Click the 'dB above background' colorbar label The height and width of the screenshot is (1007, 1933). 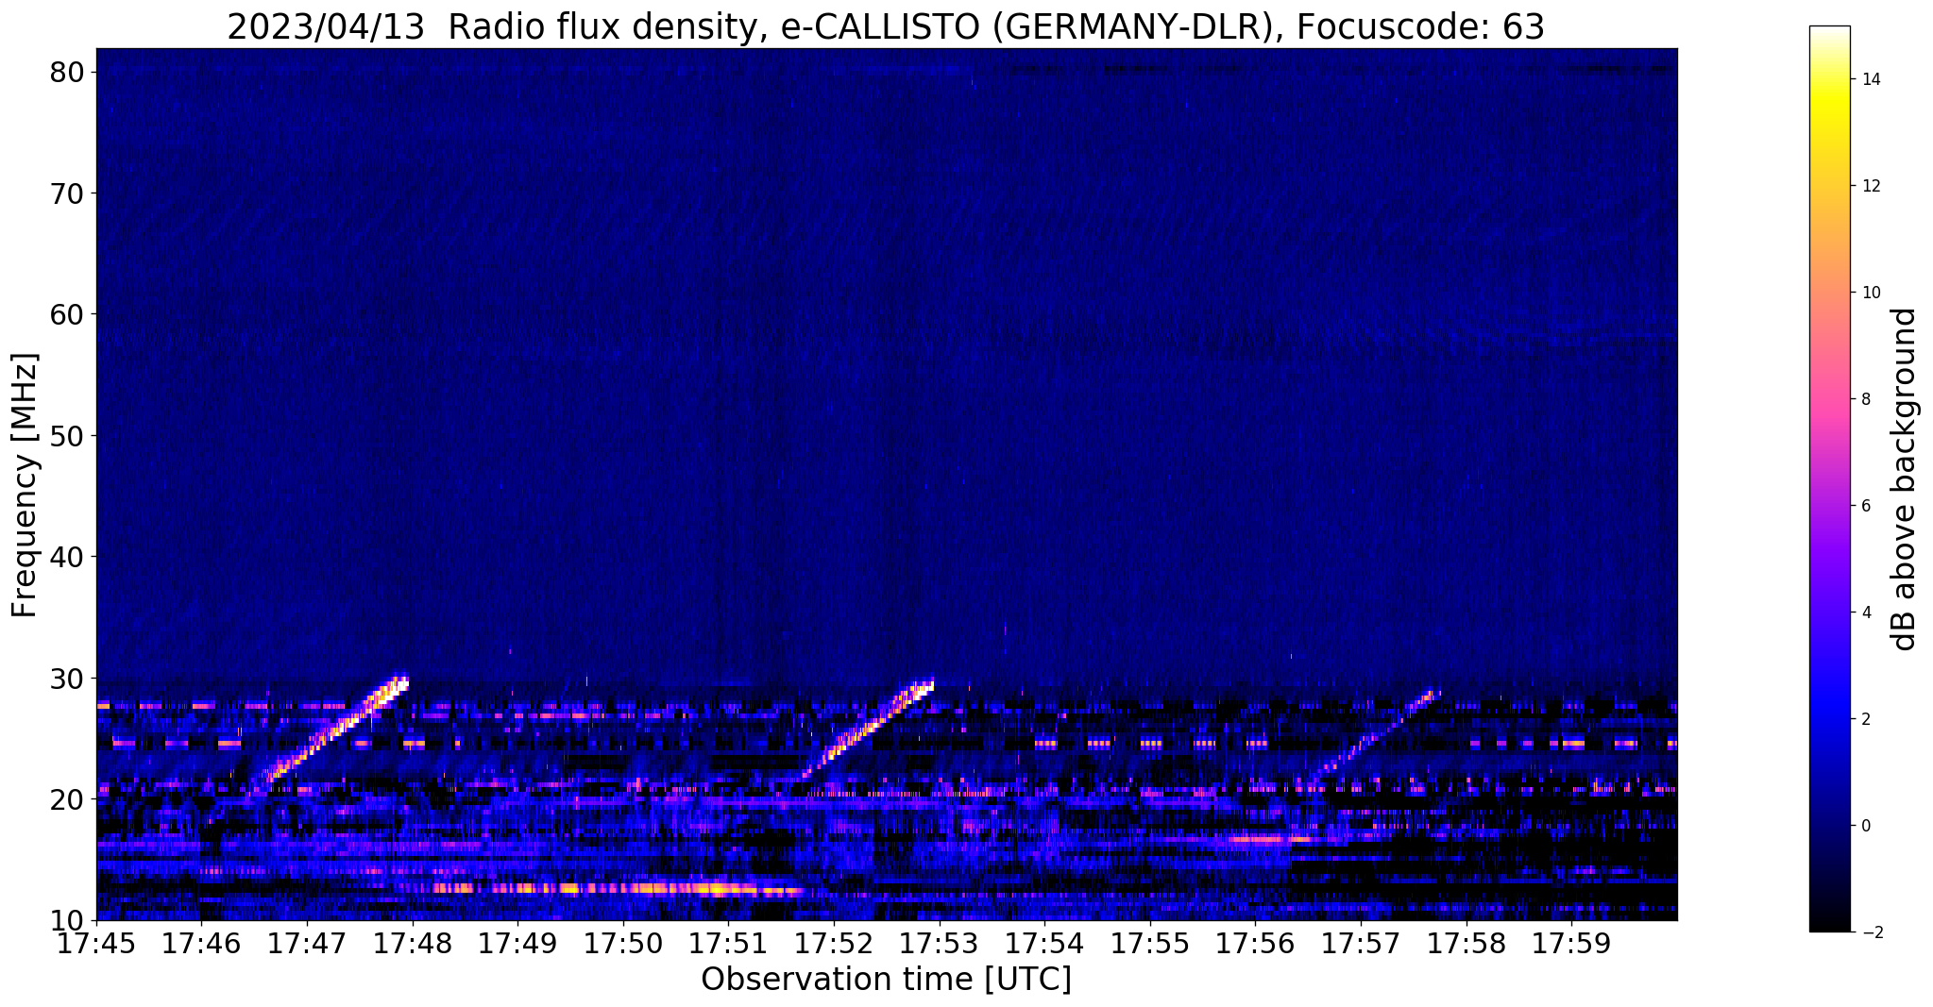click(1904, 478)
